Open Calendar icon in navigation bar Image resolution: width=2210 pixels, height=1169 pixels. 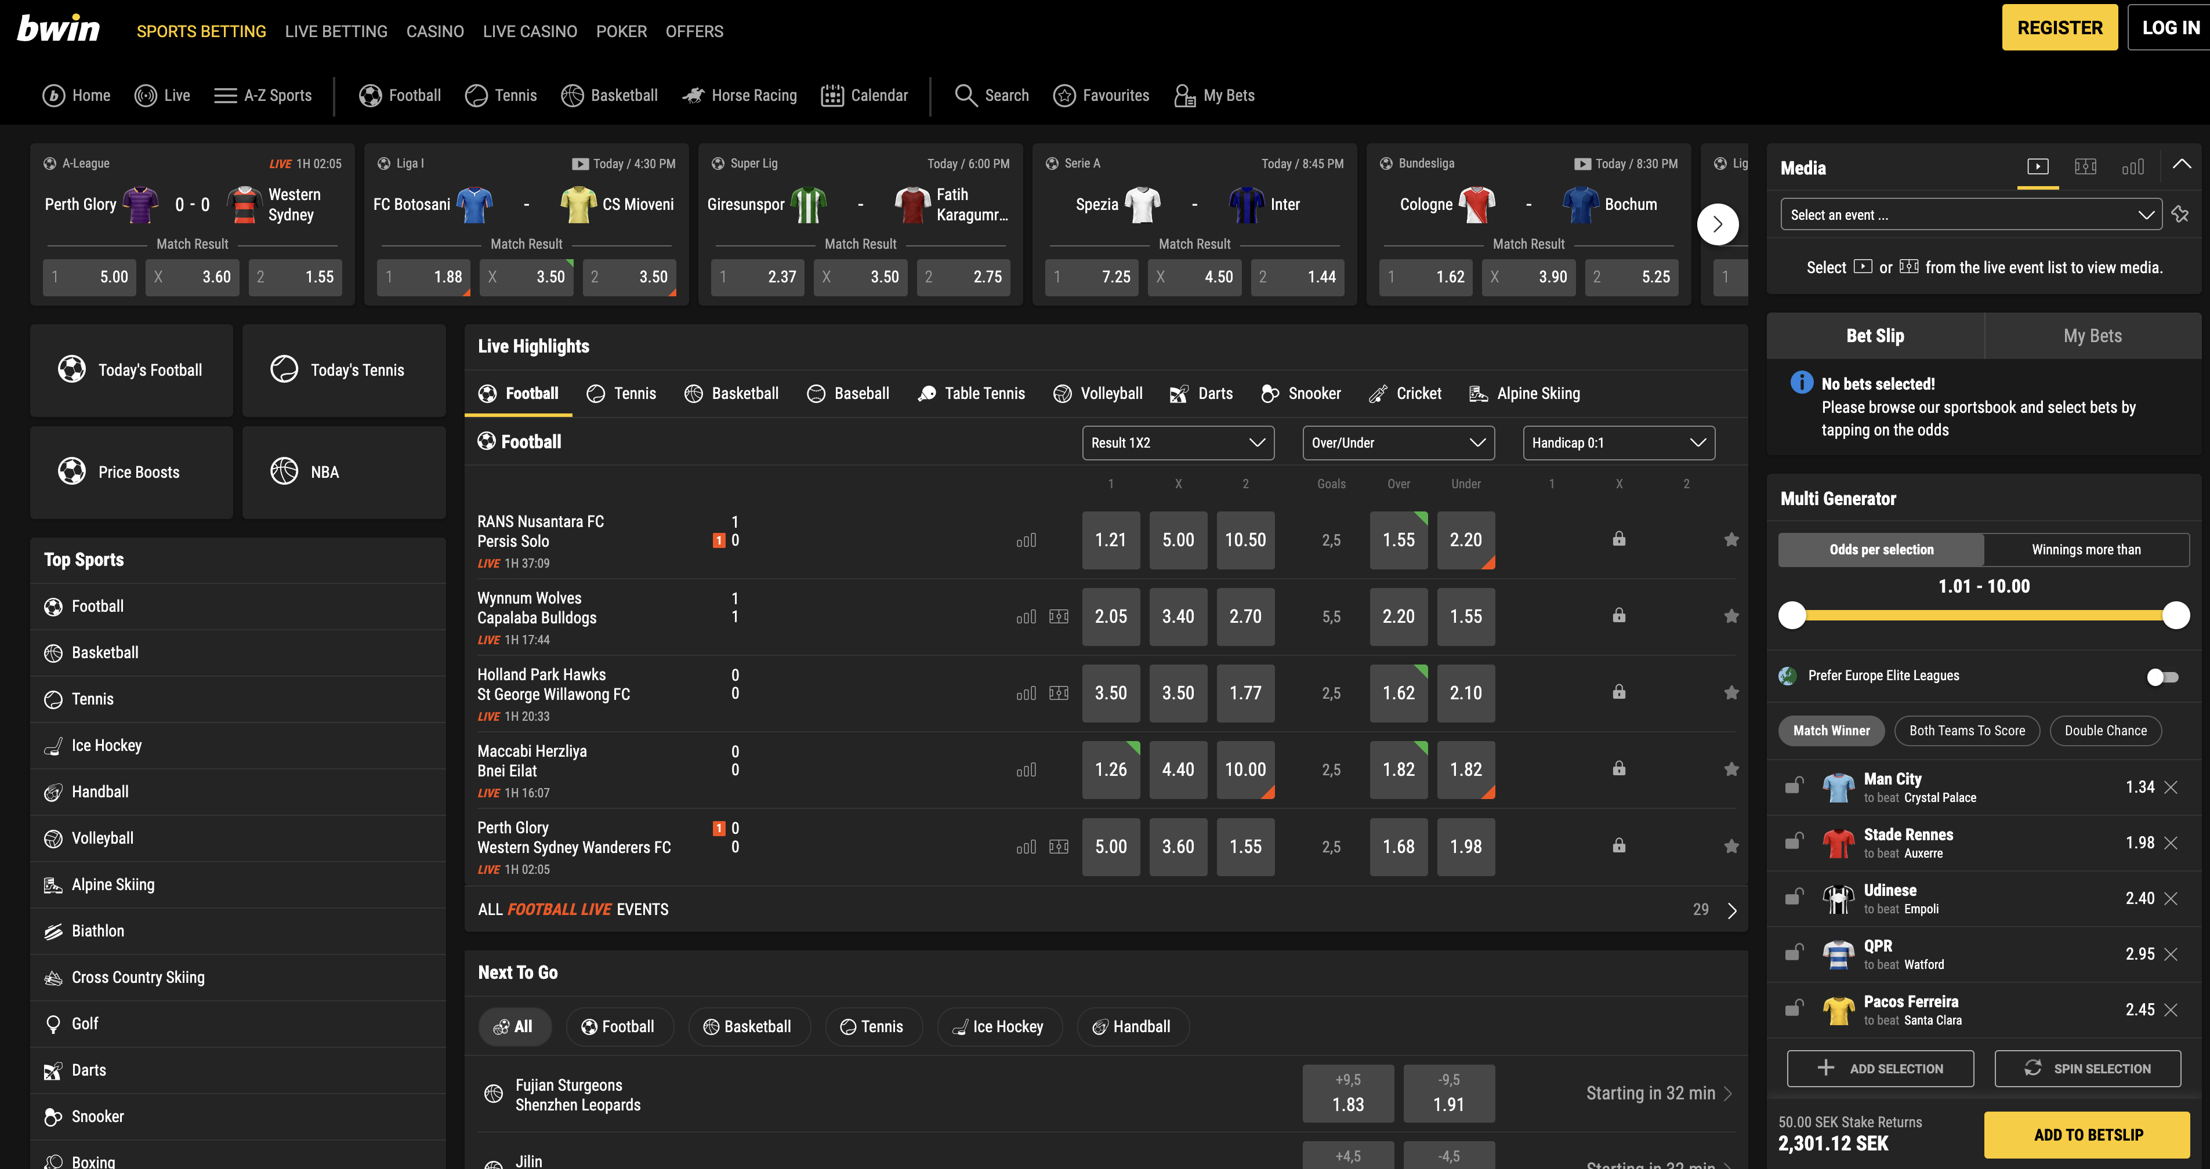point(832,95)
